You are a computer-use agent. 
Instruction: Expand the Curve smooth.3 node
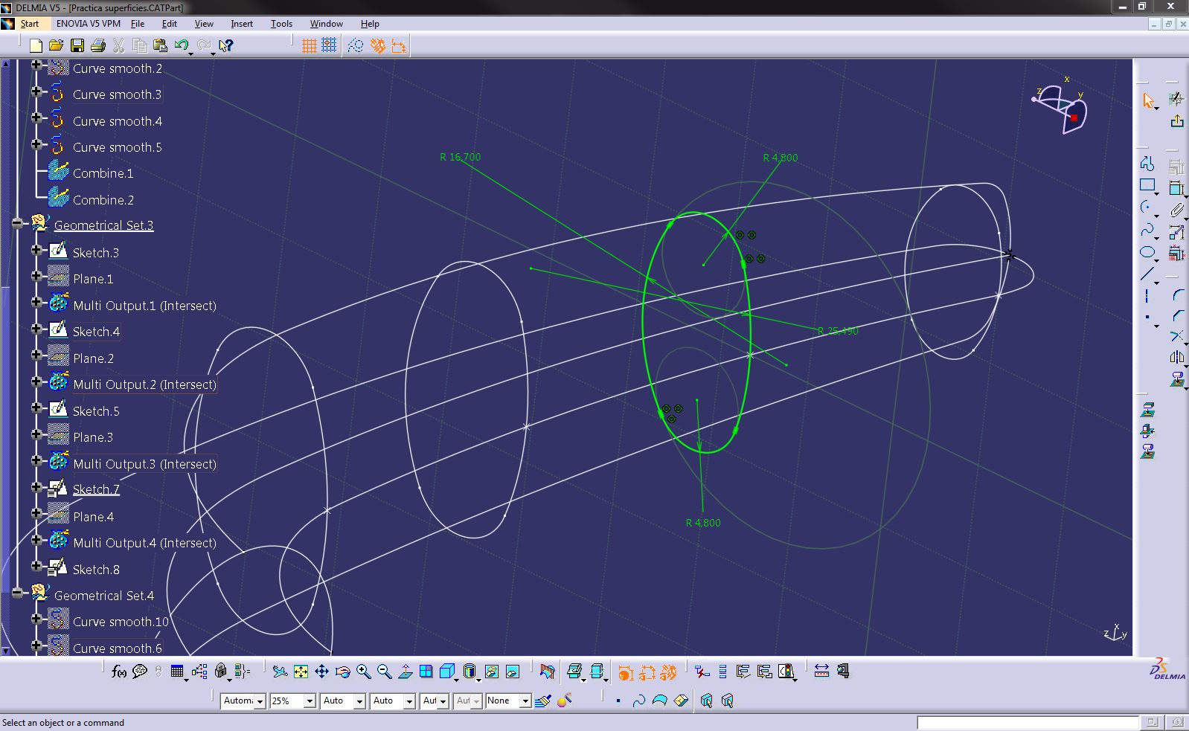(x=36, y=91)
